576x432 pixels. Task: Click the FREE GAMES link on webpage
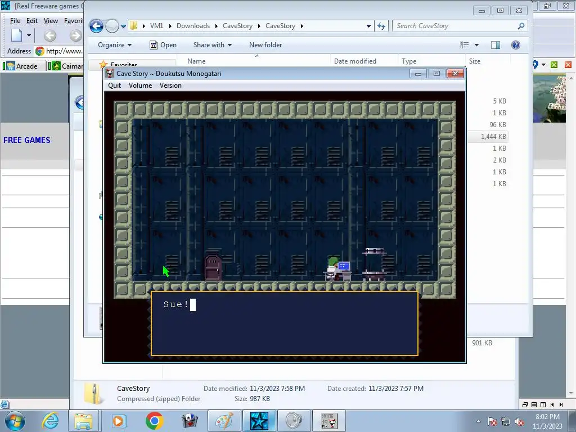coord(27,140)
